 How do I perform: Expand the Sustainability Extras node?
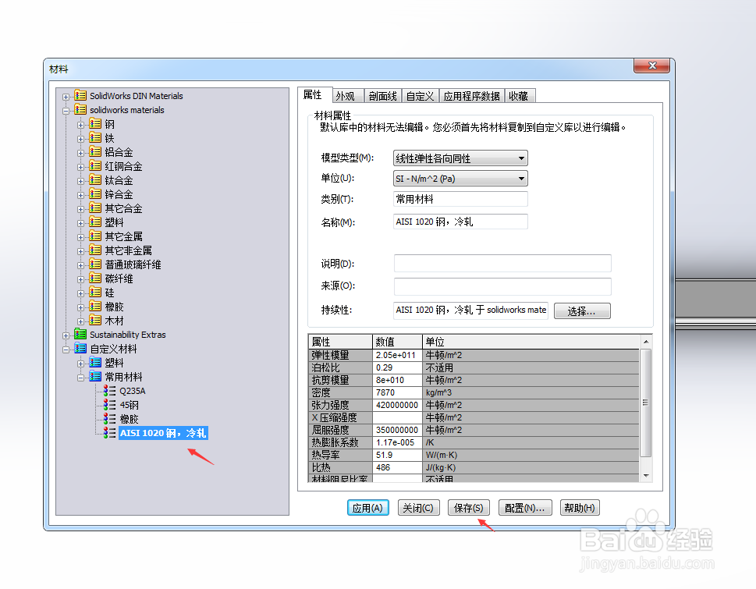click(x=66, y=335)
